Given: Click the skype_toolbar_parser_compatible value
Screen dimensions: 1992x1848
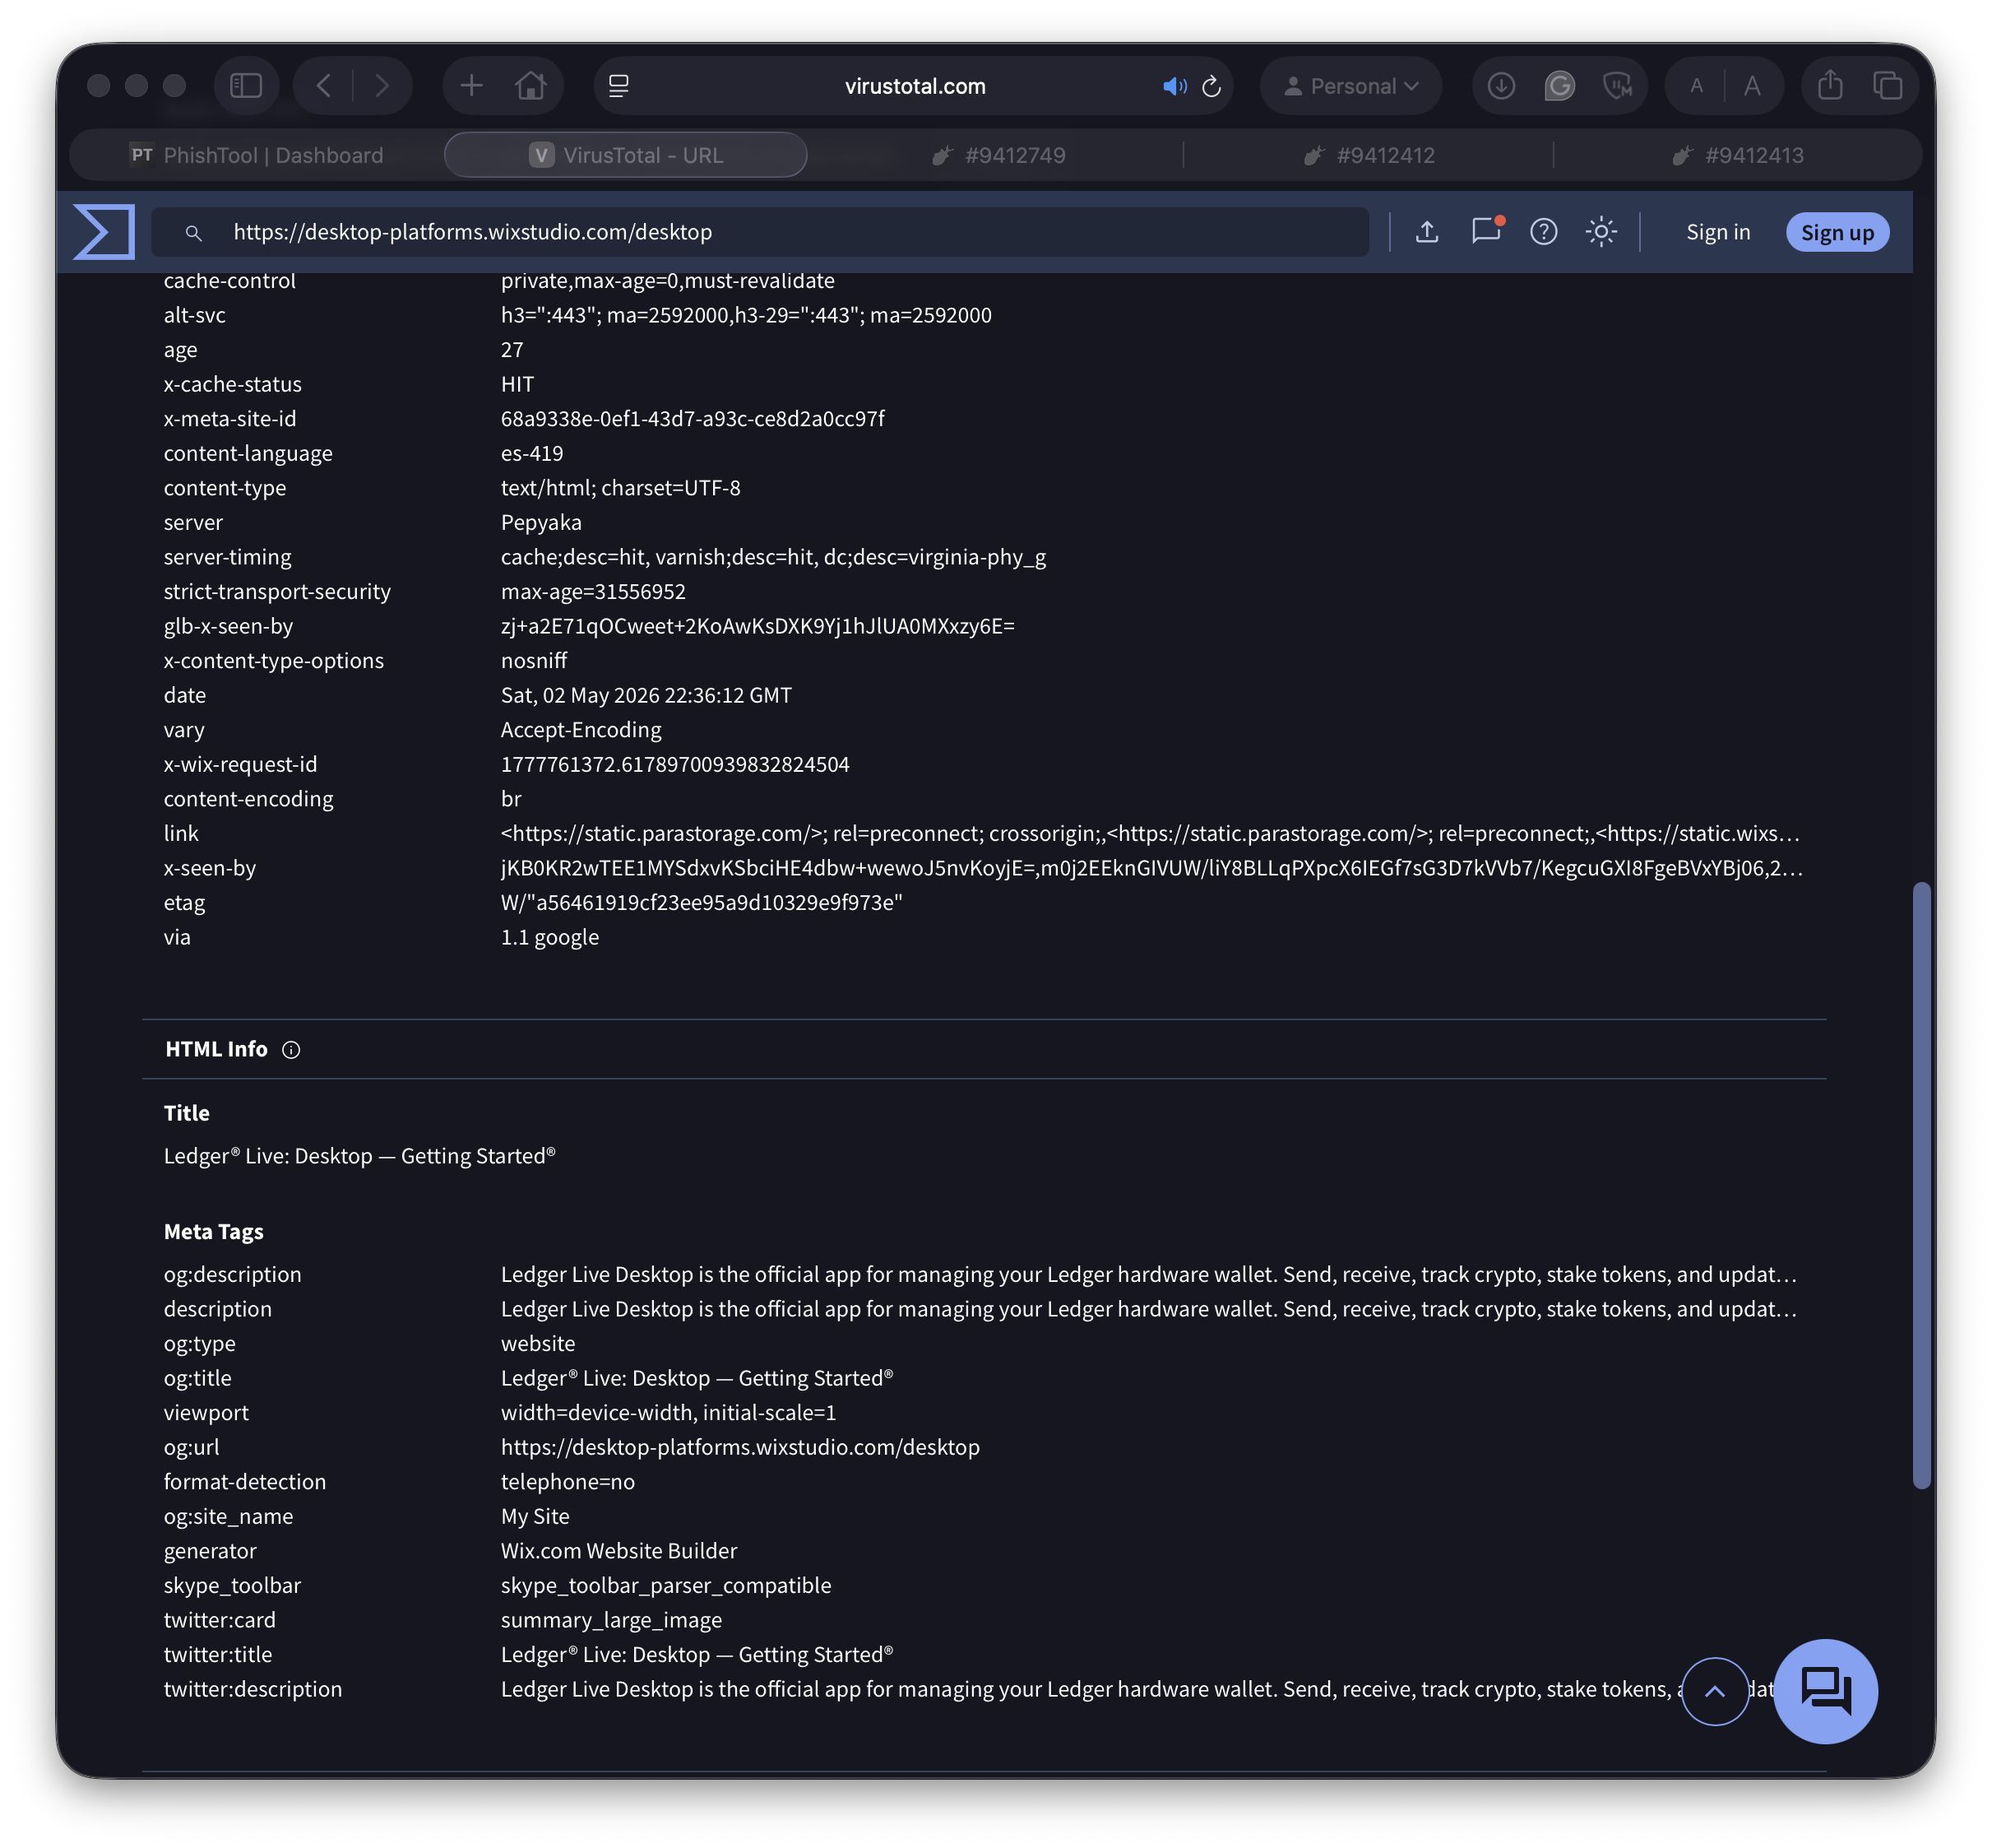Looking at the screenshot, I should coord(665,1585).
